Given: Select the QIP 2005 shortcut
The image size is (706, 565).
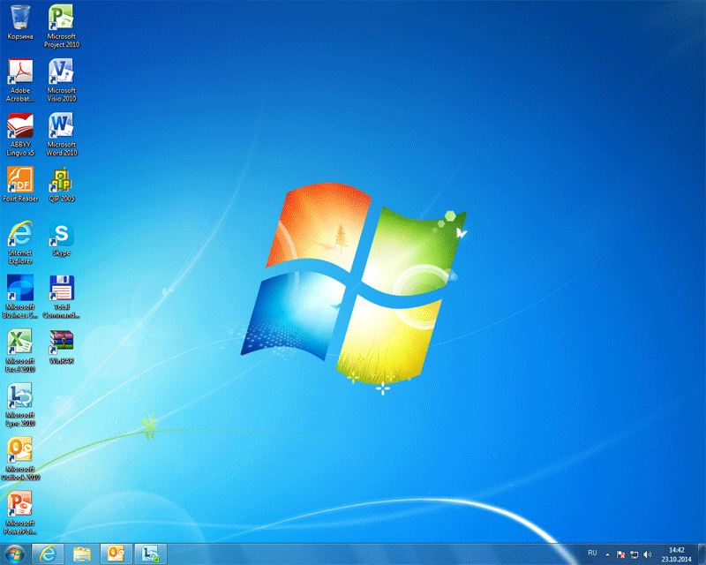Looking at the screenshot, I should point(61,185).
